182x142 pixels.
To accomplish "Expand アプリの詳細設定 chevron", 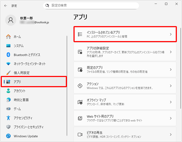I will pos(171,52).
